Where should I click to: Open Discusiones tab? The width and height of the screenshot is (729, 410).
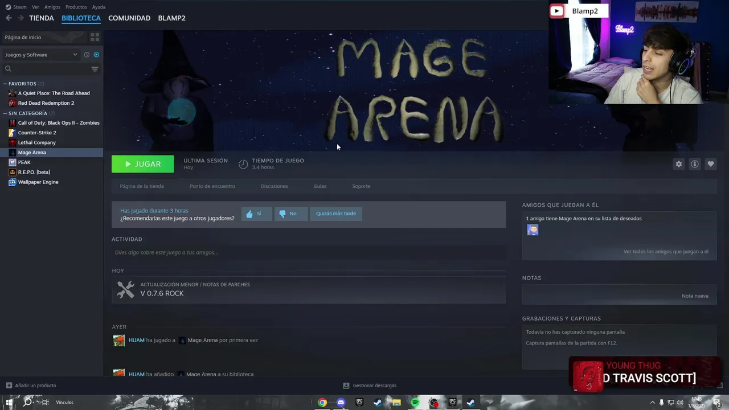[x=274, y=186]
